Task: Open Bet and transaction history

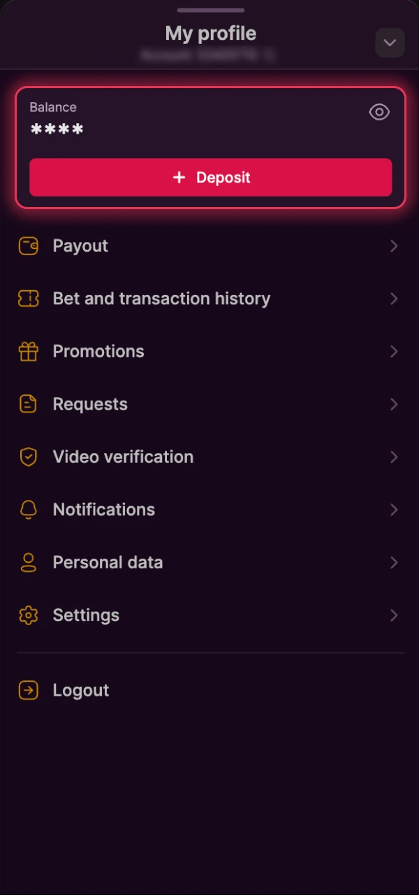Action: point(161,299)
